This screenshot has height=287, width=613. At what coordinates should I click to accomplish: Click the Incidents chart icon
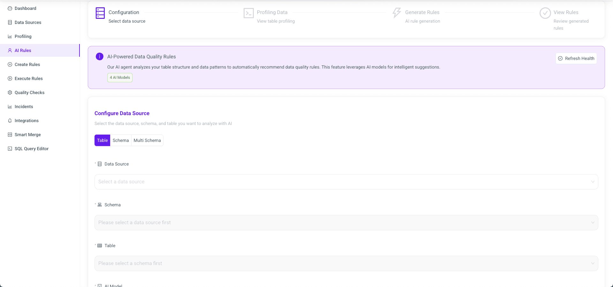pyautogui.click(x=10, y=107)
